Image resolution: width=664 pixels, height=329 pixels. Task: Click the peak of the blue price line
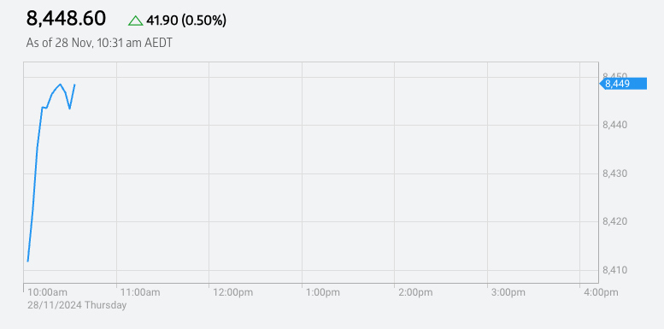click(x=60, y=85)
